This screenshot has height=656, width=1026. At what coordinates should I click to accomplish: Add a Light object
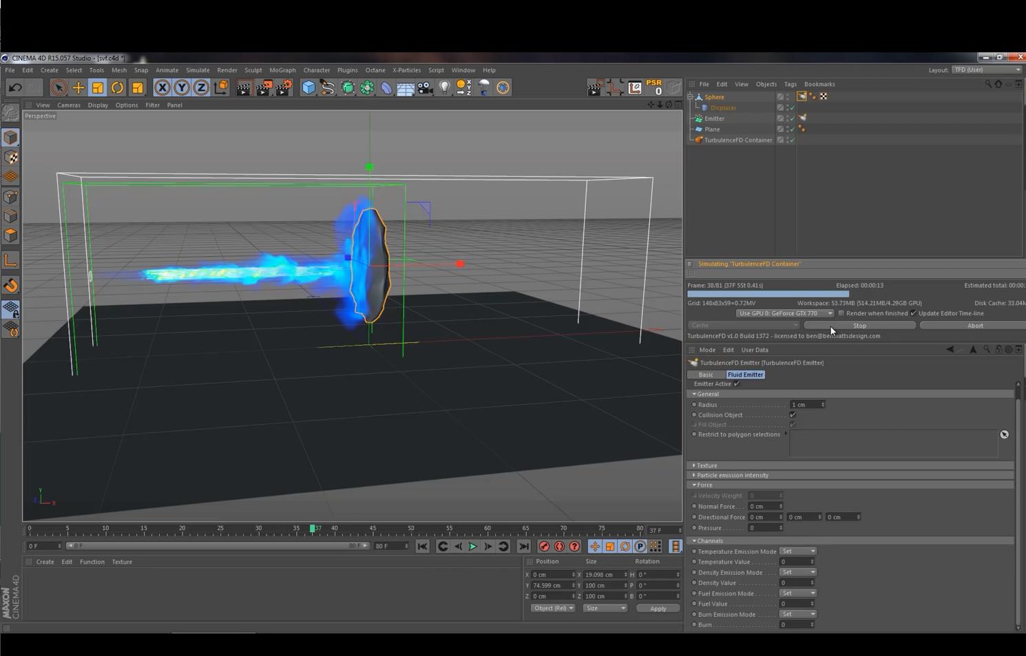click(x=445, y=87)
